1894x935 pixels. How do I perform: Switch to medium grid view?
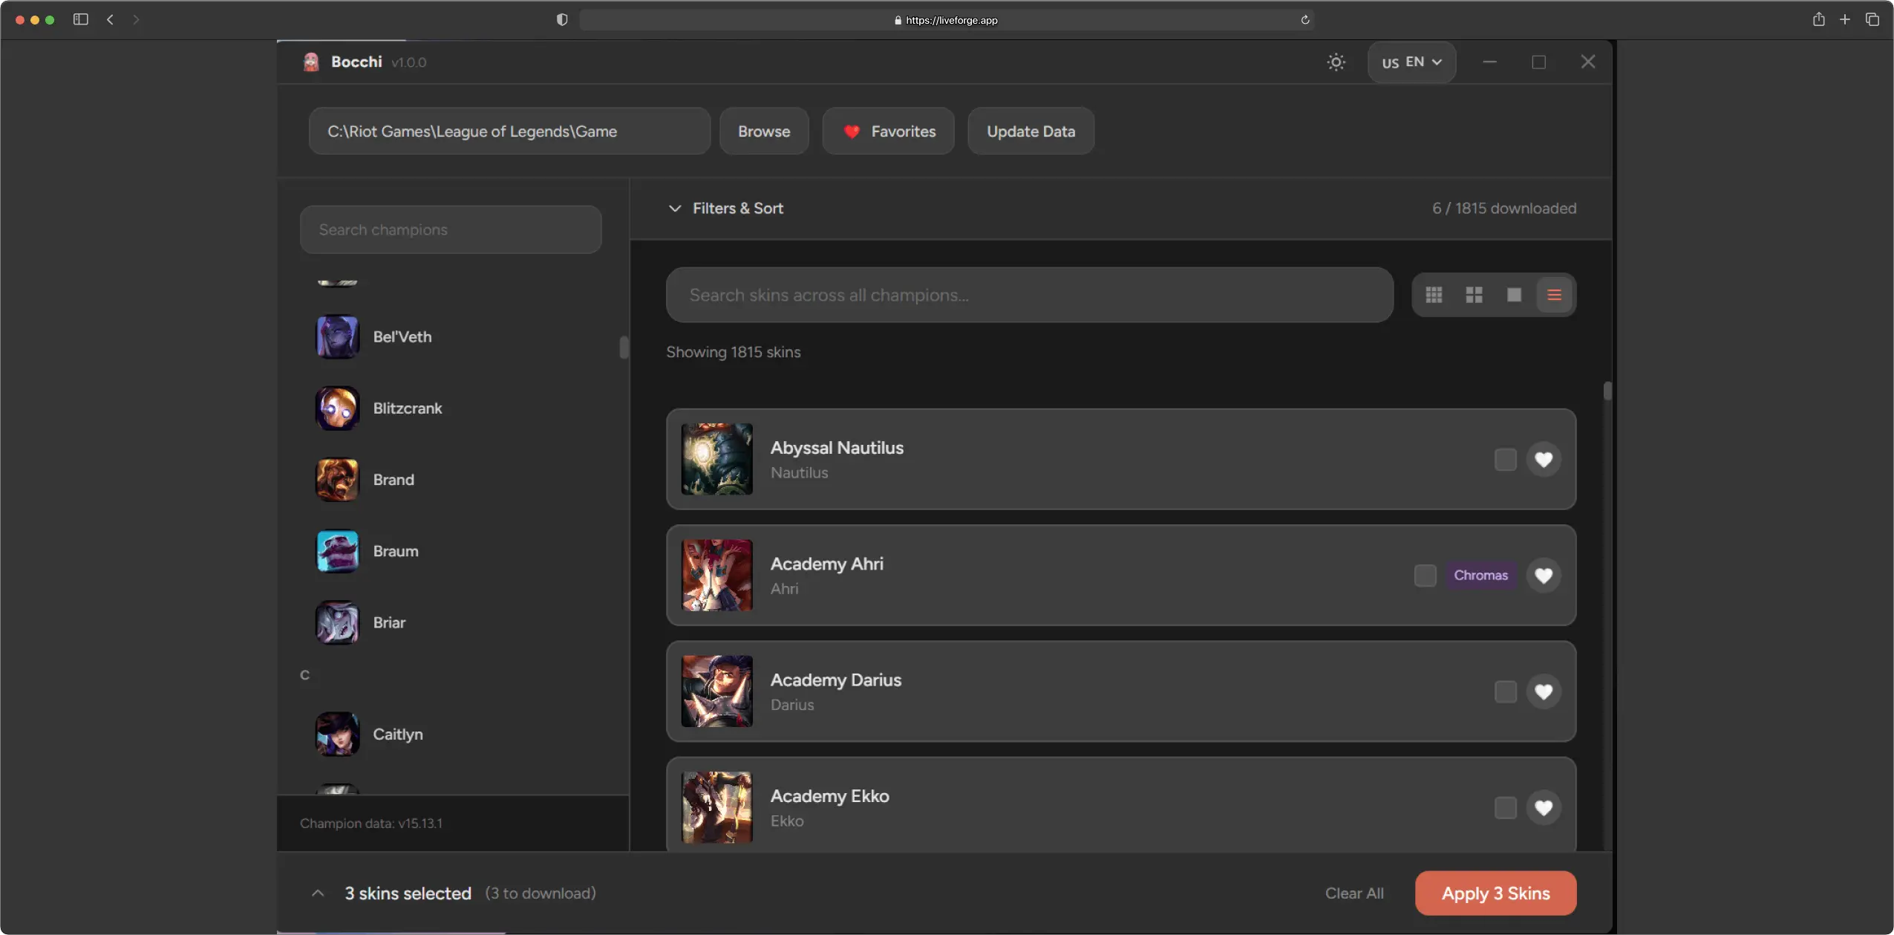[1474, 295]
